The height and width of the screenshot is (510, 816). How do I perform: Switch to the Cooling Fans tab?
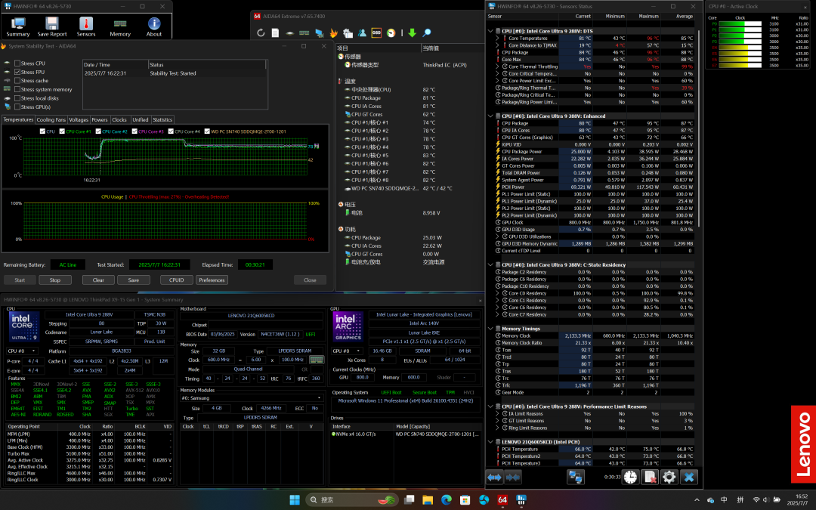pyautogui.click(x=51, y=119)
